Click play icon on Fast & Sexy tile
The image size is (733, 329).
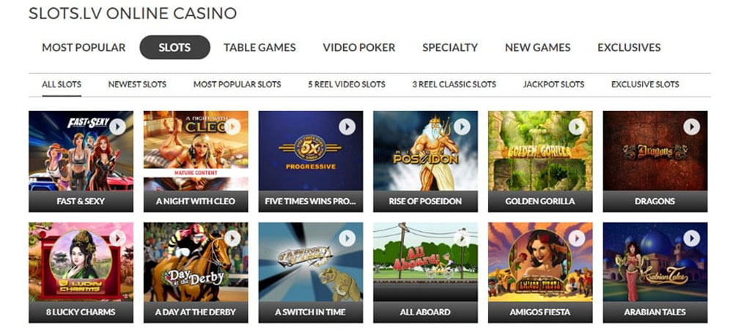[x=117, y=126]
